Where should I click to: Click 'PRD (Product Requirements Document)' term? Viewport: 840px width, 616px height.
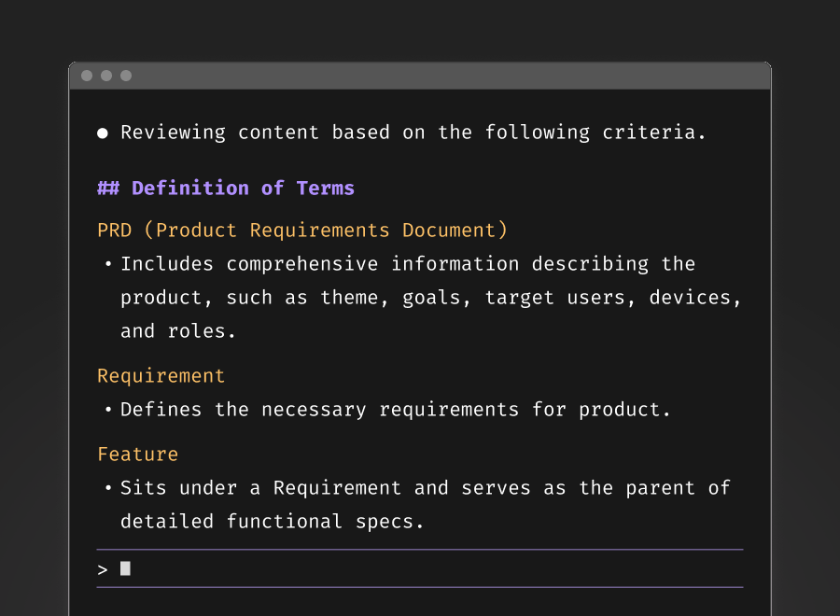[302, 231]
